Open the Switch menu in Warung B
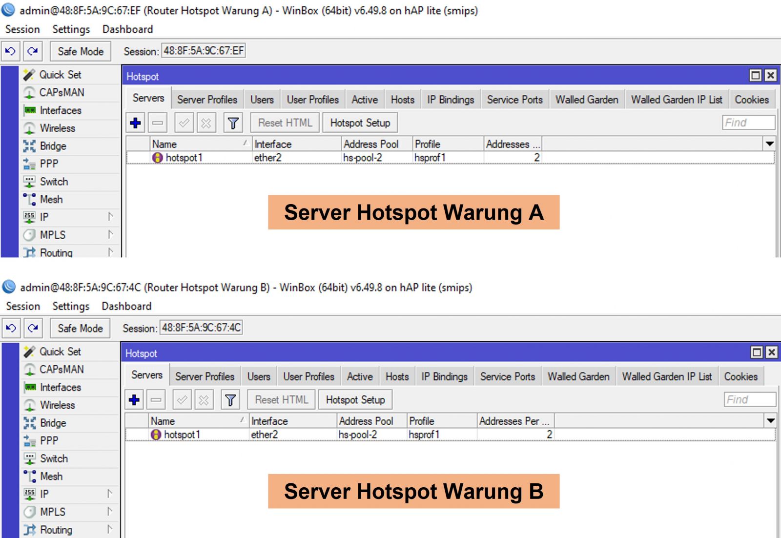781x538 pixels. click(54, 458)
